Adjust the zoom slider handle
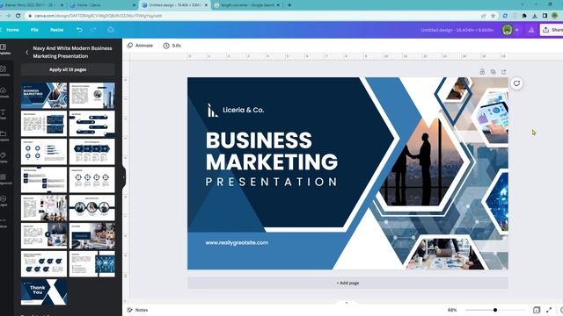The width and height of the screenshot is (563, 316). [495, 310]
